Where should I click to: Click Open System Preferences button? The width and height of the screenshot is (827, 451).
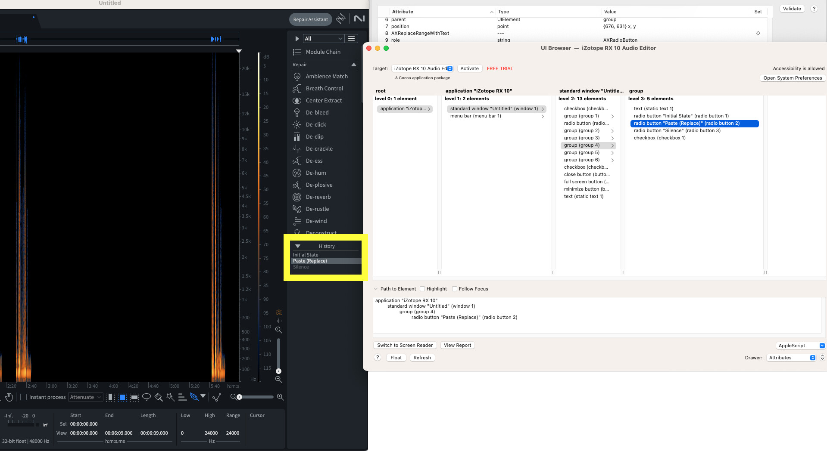pyautogui.click(x=792, y=78)
